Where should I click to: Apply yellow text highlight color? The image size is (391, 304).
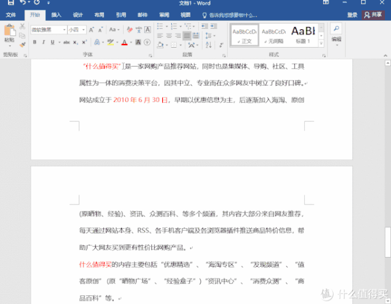click(x=111, y=42)
